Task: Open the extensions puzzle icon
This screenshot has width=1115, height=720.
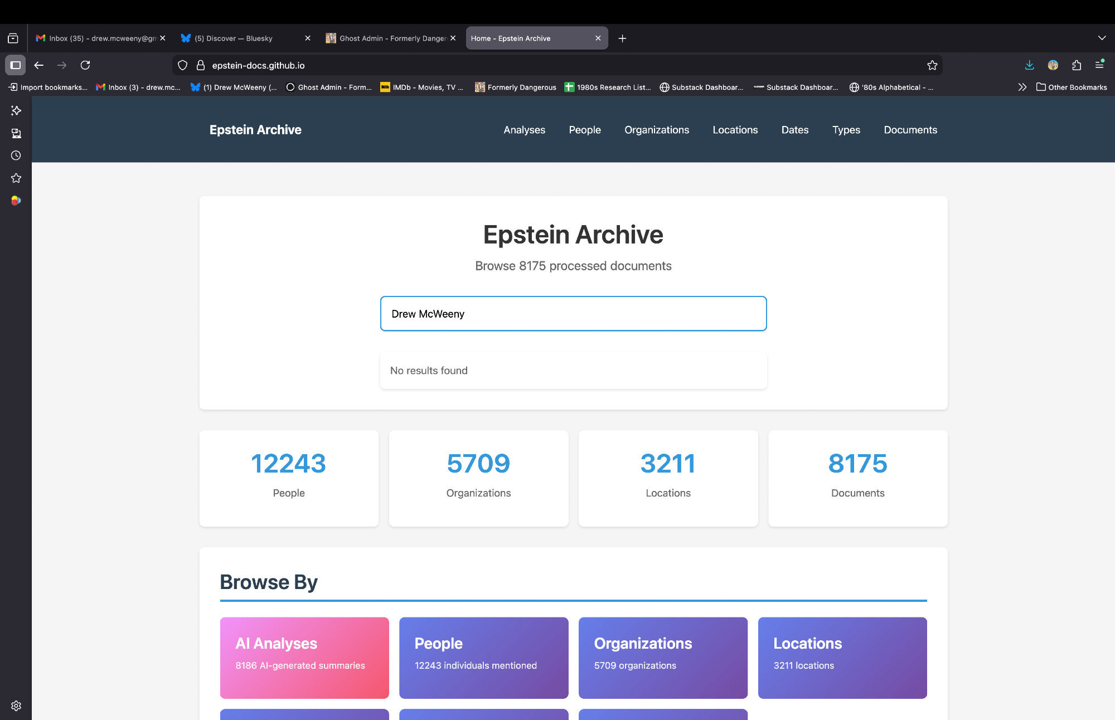Action: point(1077,65)
